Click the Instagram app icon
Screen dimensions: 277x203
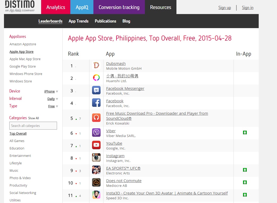(96, 157)
